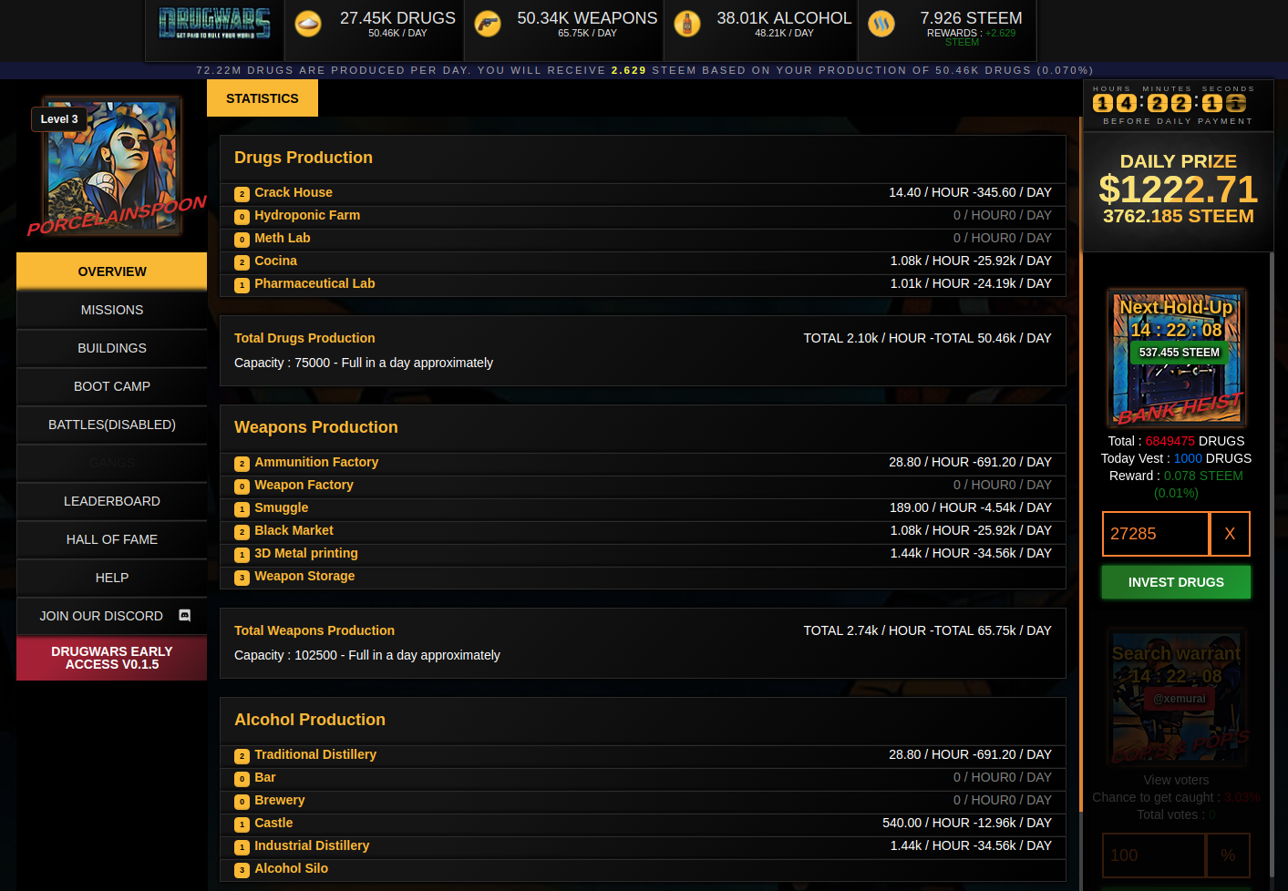Click the drugs pill icon in header
Image resolution: width=1288 pixels, height=891 pixels.
[x=308, y=24]
